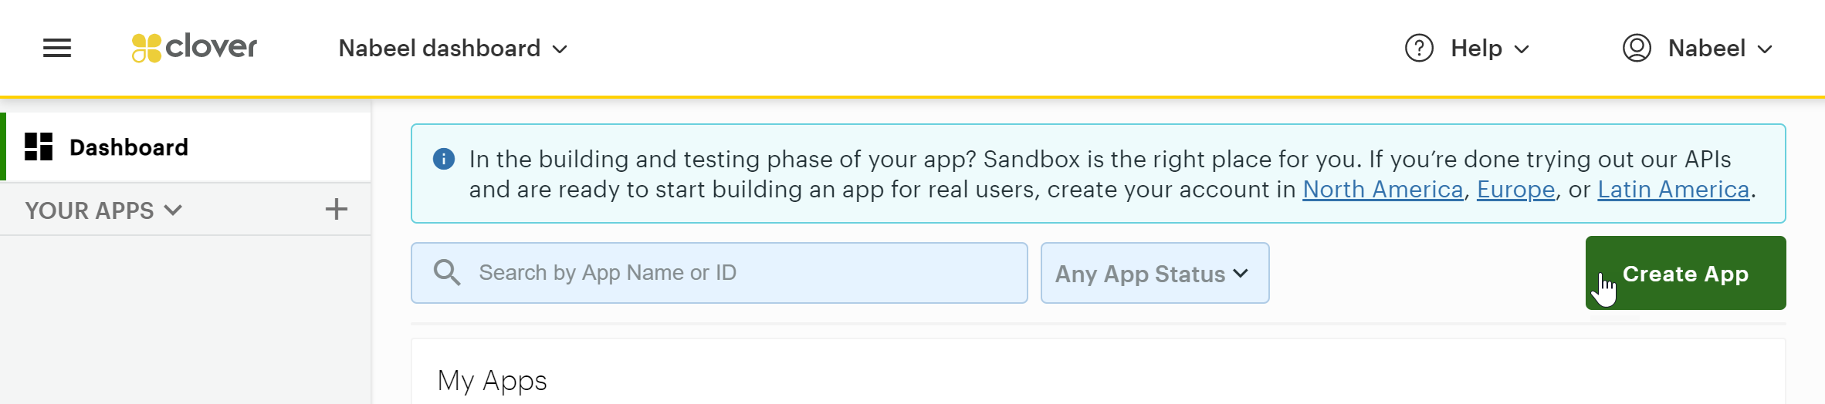1825x404 pixels.
Task: Open the Help dropdown menu
Action: click(1490, 49)
